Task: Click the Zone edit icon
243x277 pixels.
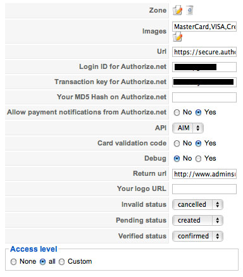Action: pyautogui.click(x=177, y=10)
